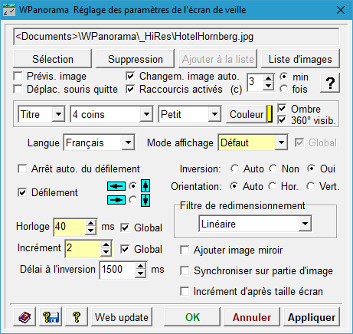Click the Liste d'images button
The image size is (353, 334).
300,59
